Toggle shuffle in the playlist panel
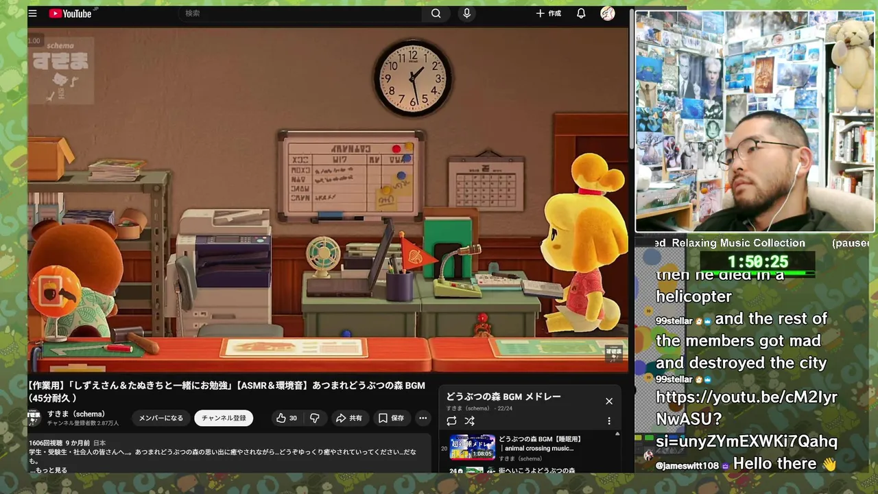The height and width of the screenshot is (494, 878). [469, 421]
